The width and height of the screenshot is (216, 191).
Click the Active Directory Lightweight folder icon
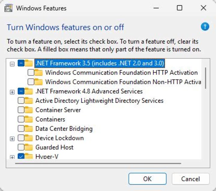(28, 101)
